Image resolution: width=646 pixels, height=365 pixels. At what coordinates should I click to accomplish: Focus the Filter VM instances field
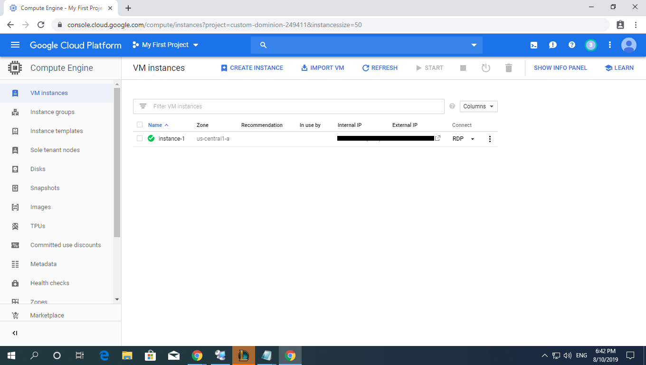click(x=289, y=106)
